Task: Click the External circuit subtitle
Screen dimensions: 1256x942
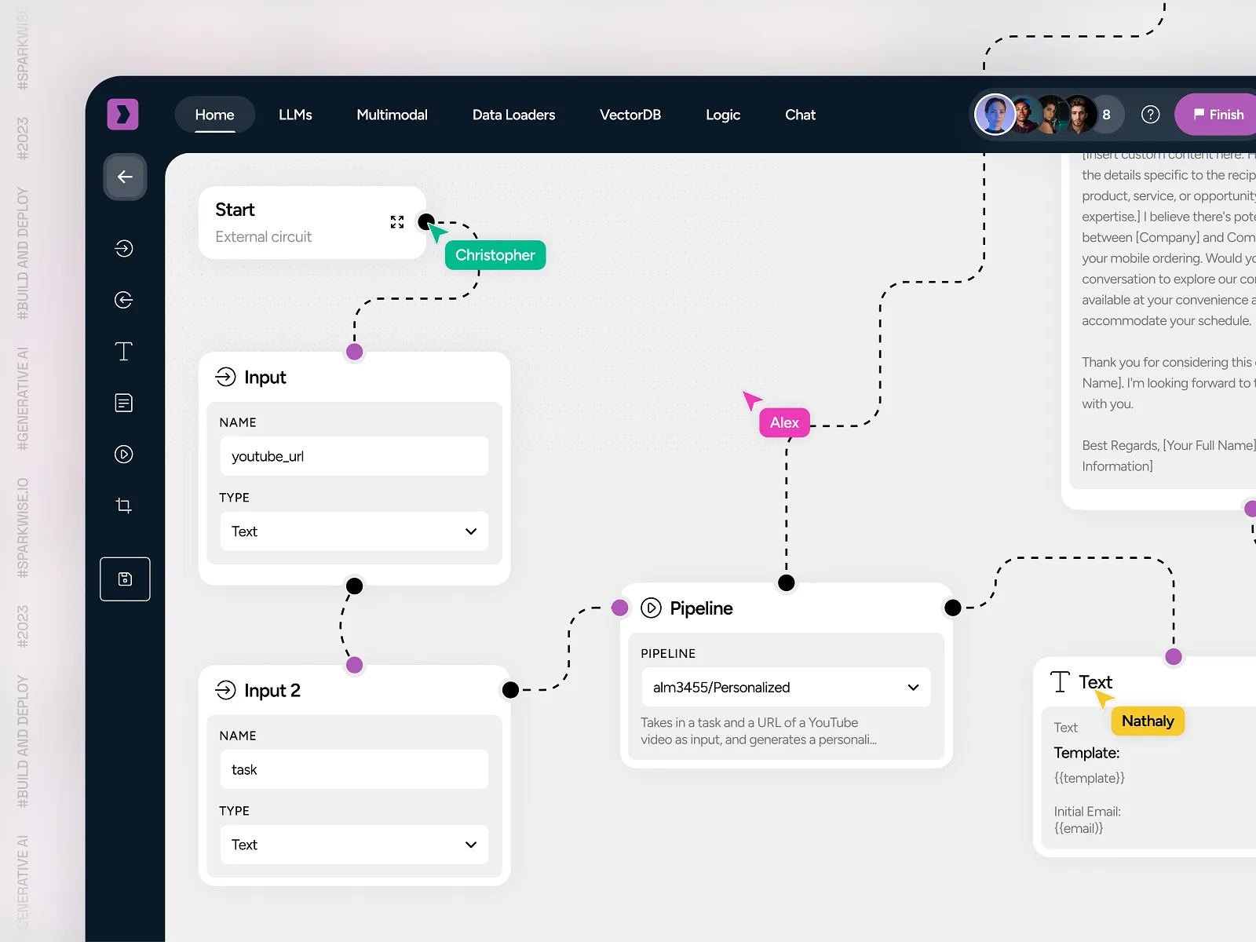Action: coord(263,237)
